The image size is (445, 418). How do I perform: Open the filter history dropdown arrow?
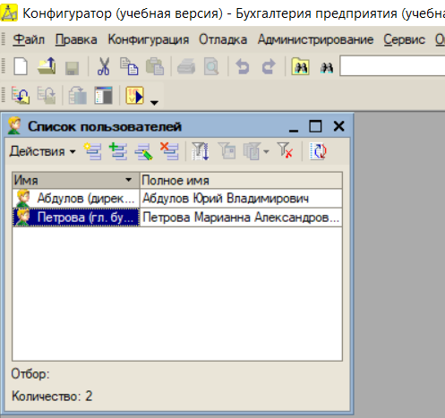(266, 151)
